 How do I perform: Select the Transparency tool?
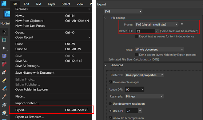4,113
